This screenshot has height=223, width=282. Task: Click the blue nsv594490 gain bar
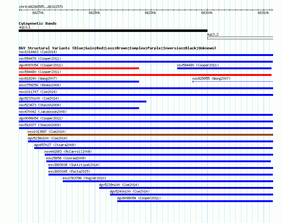tap(224, 68)
